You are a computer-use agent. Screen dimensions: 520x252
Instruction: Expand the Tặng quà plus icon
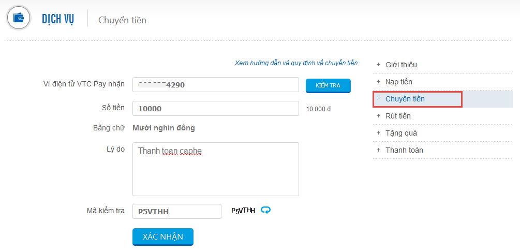[x=378, y=133]
